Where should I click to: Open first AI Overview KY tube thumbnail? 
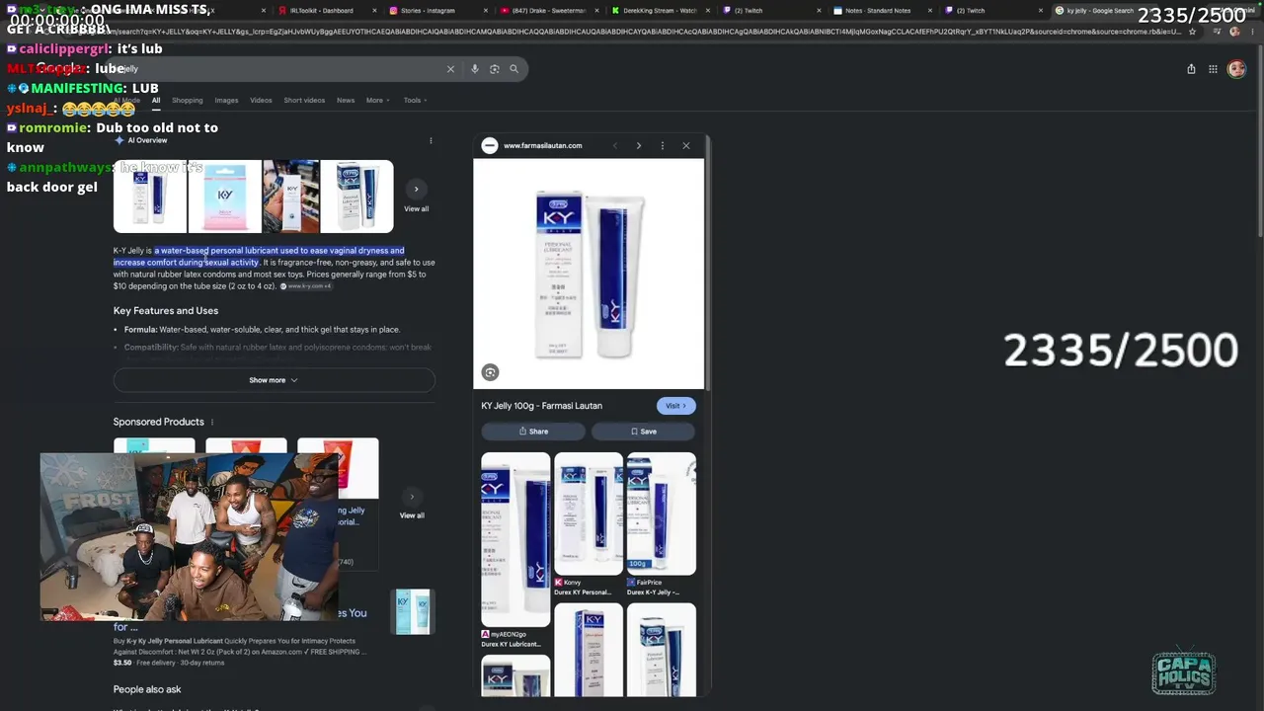point(150,197)
